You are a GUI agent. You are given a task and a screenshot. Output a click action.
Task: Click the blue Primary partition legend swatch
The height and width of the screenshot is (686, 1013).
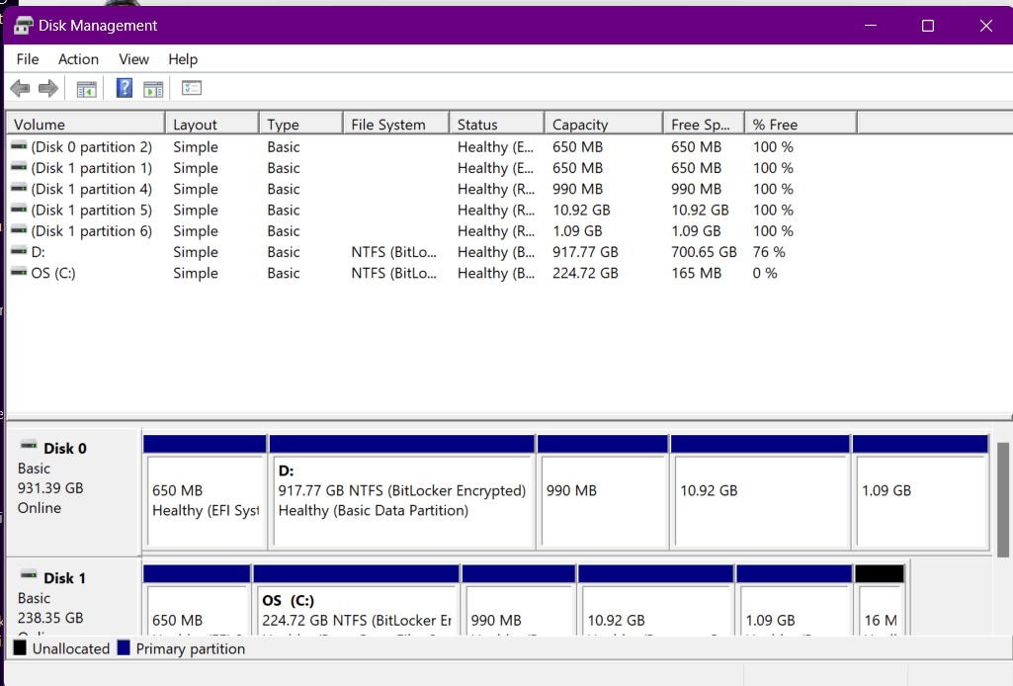coord(125,647)
